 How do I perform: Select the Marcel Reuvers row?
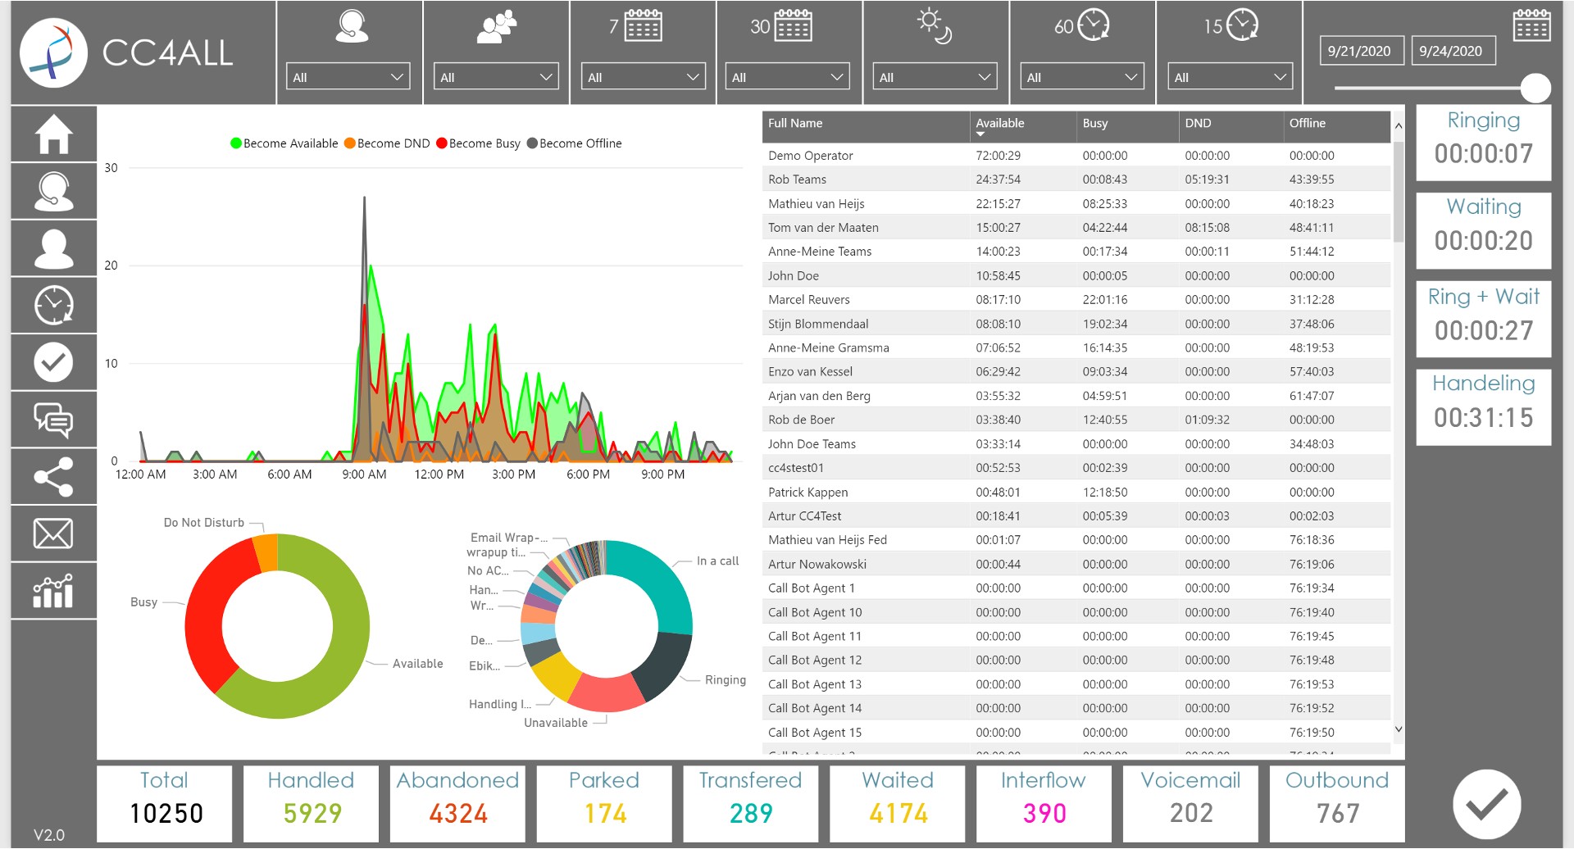1076,300
